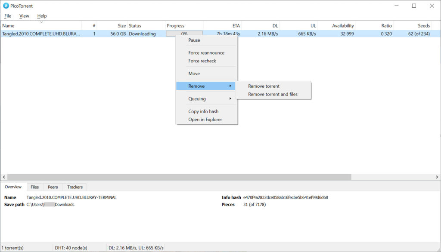Click the save path ending in Downloads

(50, 205)
